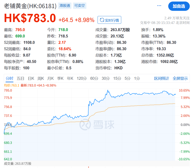Click the 可卖空 tag
Screen dimensions: 194x168
pyautogui.click(x=80, y=6)
